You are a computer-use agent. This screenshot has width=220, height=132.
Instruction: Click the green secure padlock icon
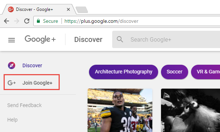pyautogui.click(x=38, y=21)
